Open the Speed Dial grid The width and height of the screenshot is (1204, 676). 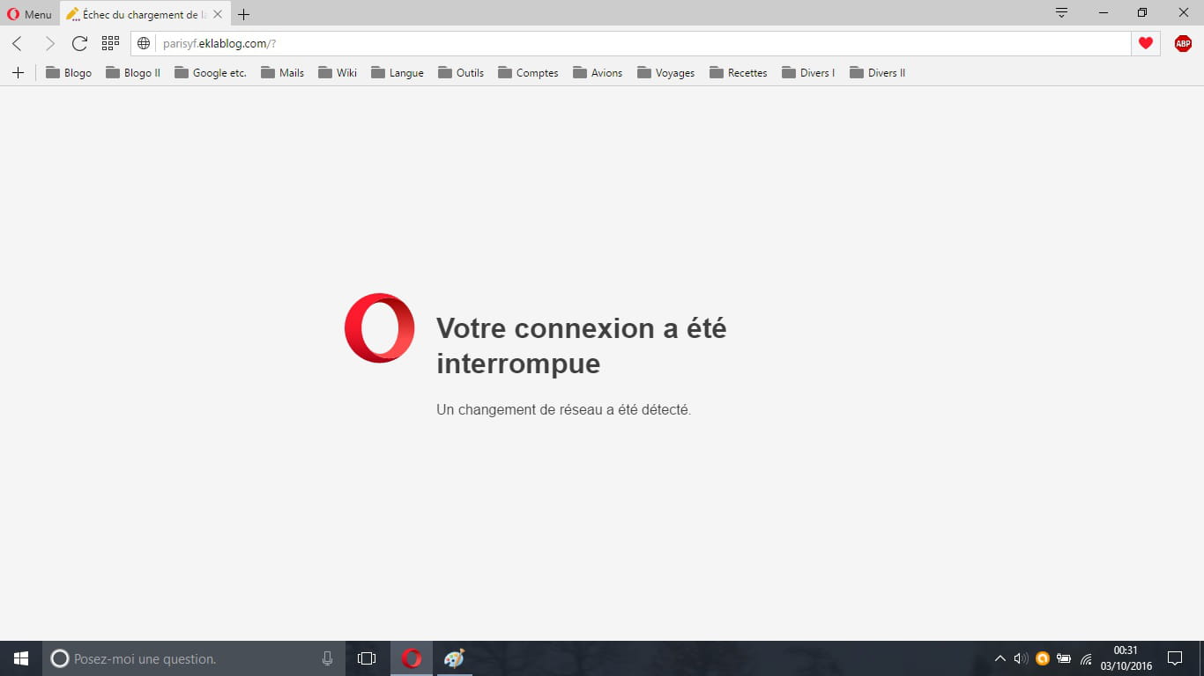(x=110, y=42)
